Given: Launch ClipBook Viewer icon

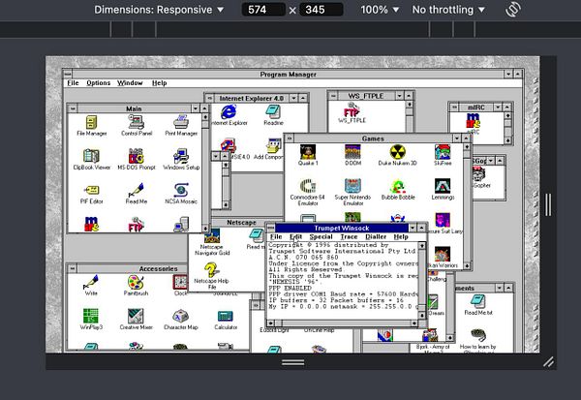Looking at the screenshot, I should (x=92, y=159).
